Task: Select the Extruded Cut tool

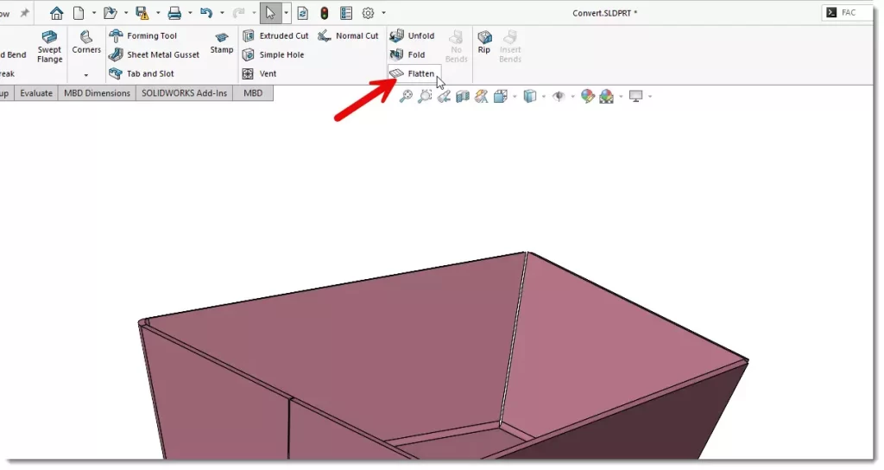Action: pyautogui.click(x=275, y=36)
